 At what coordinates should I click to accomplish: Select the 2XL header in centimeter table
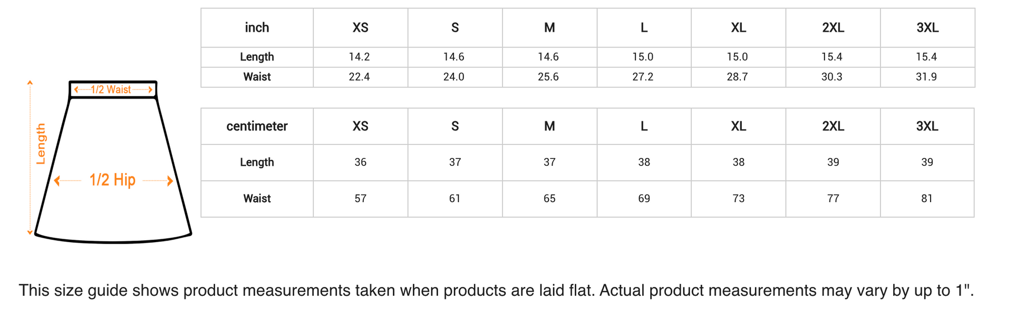point(833,126)
